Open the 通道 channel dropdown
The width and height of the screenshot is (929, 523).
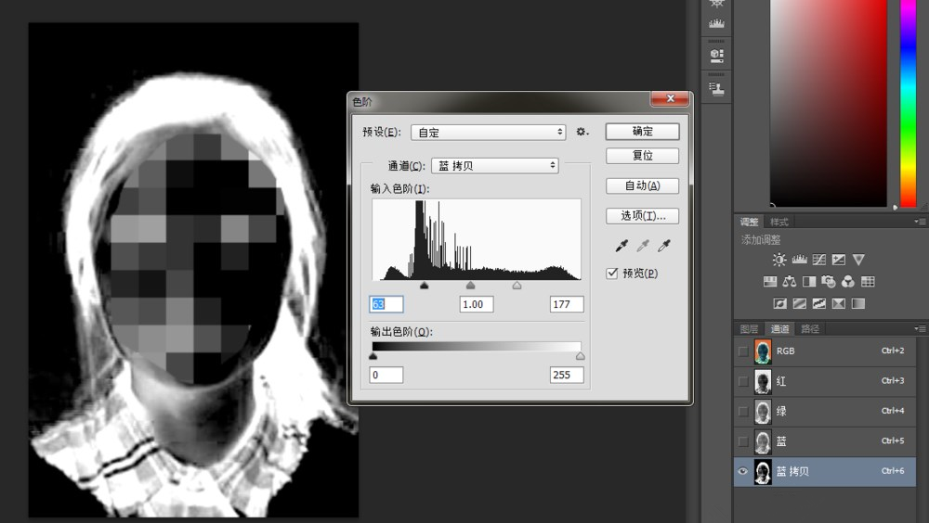coord(494,166)
